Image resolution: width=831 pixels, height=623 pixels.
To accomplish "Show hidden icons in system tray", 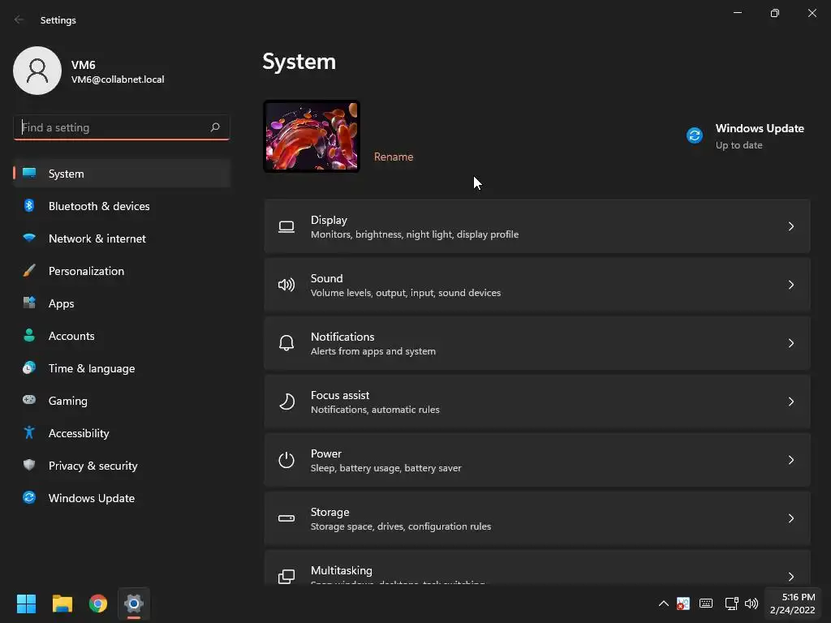I will [663, 604].
